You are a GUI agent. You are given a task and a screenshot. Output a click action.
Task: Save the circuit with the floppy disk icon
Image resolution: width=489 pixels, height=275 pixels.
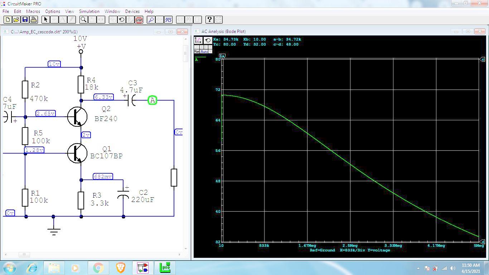point(25,20)
